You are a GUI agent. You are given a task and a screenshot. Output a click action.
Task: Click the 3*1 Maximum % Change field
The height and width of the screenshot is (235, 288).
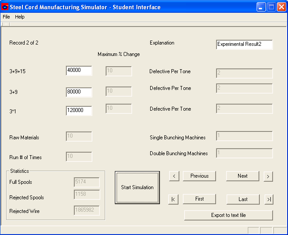(119, 108)
